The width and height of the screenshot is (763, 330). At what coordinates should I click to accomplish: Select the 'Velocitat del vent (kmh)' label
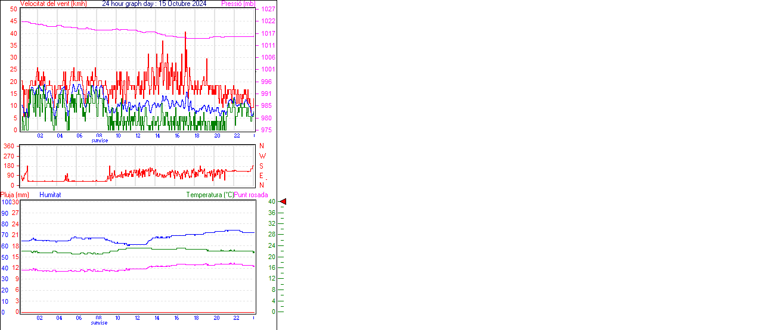pos(53,4)
